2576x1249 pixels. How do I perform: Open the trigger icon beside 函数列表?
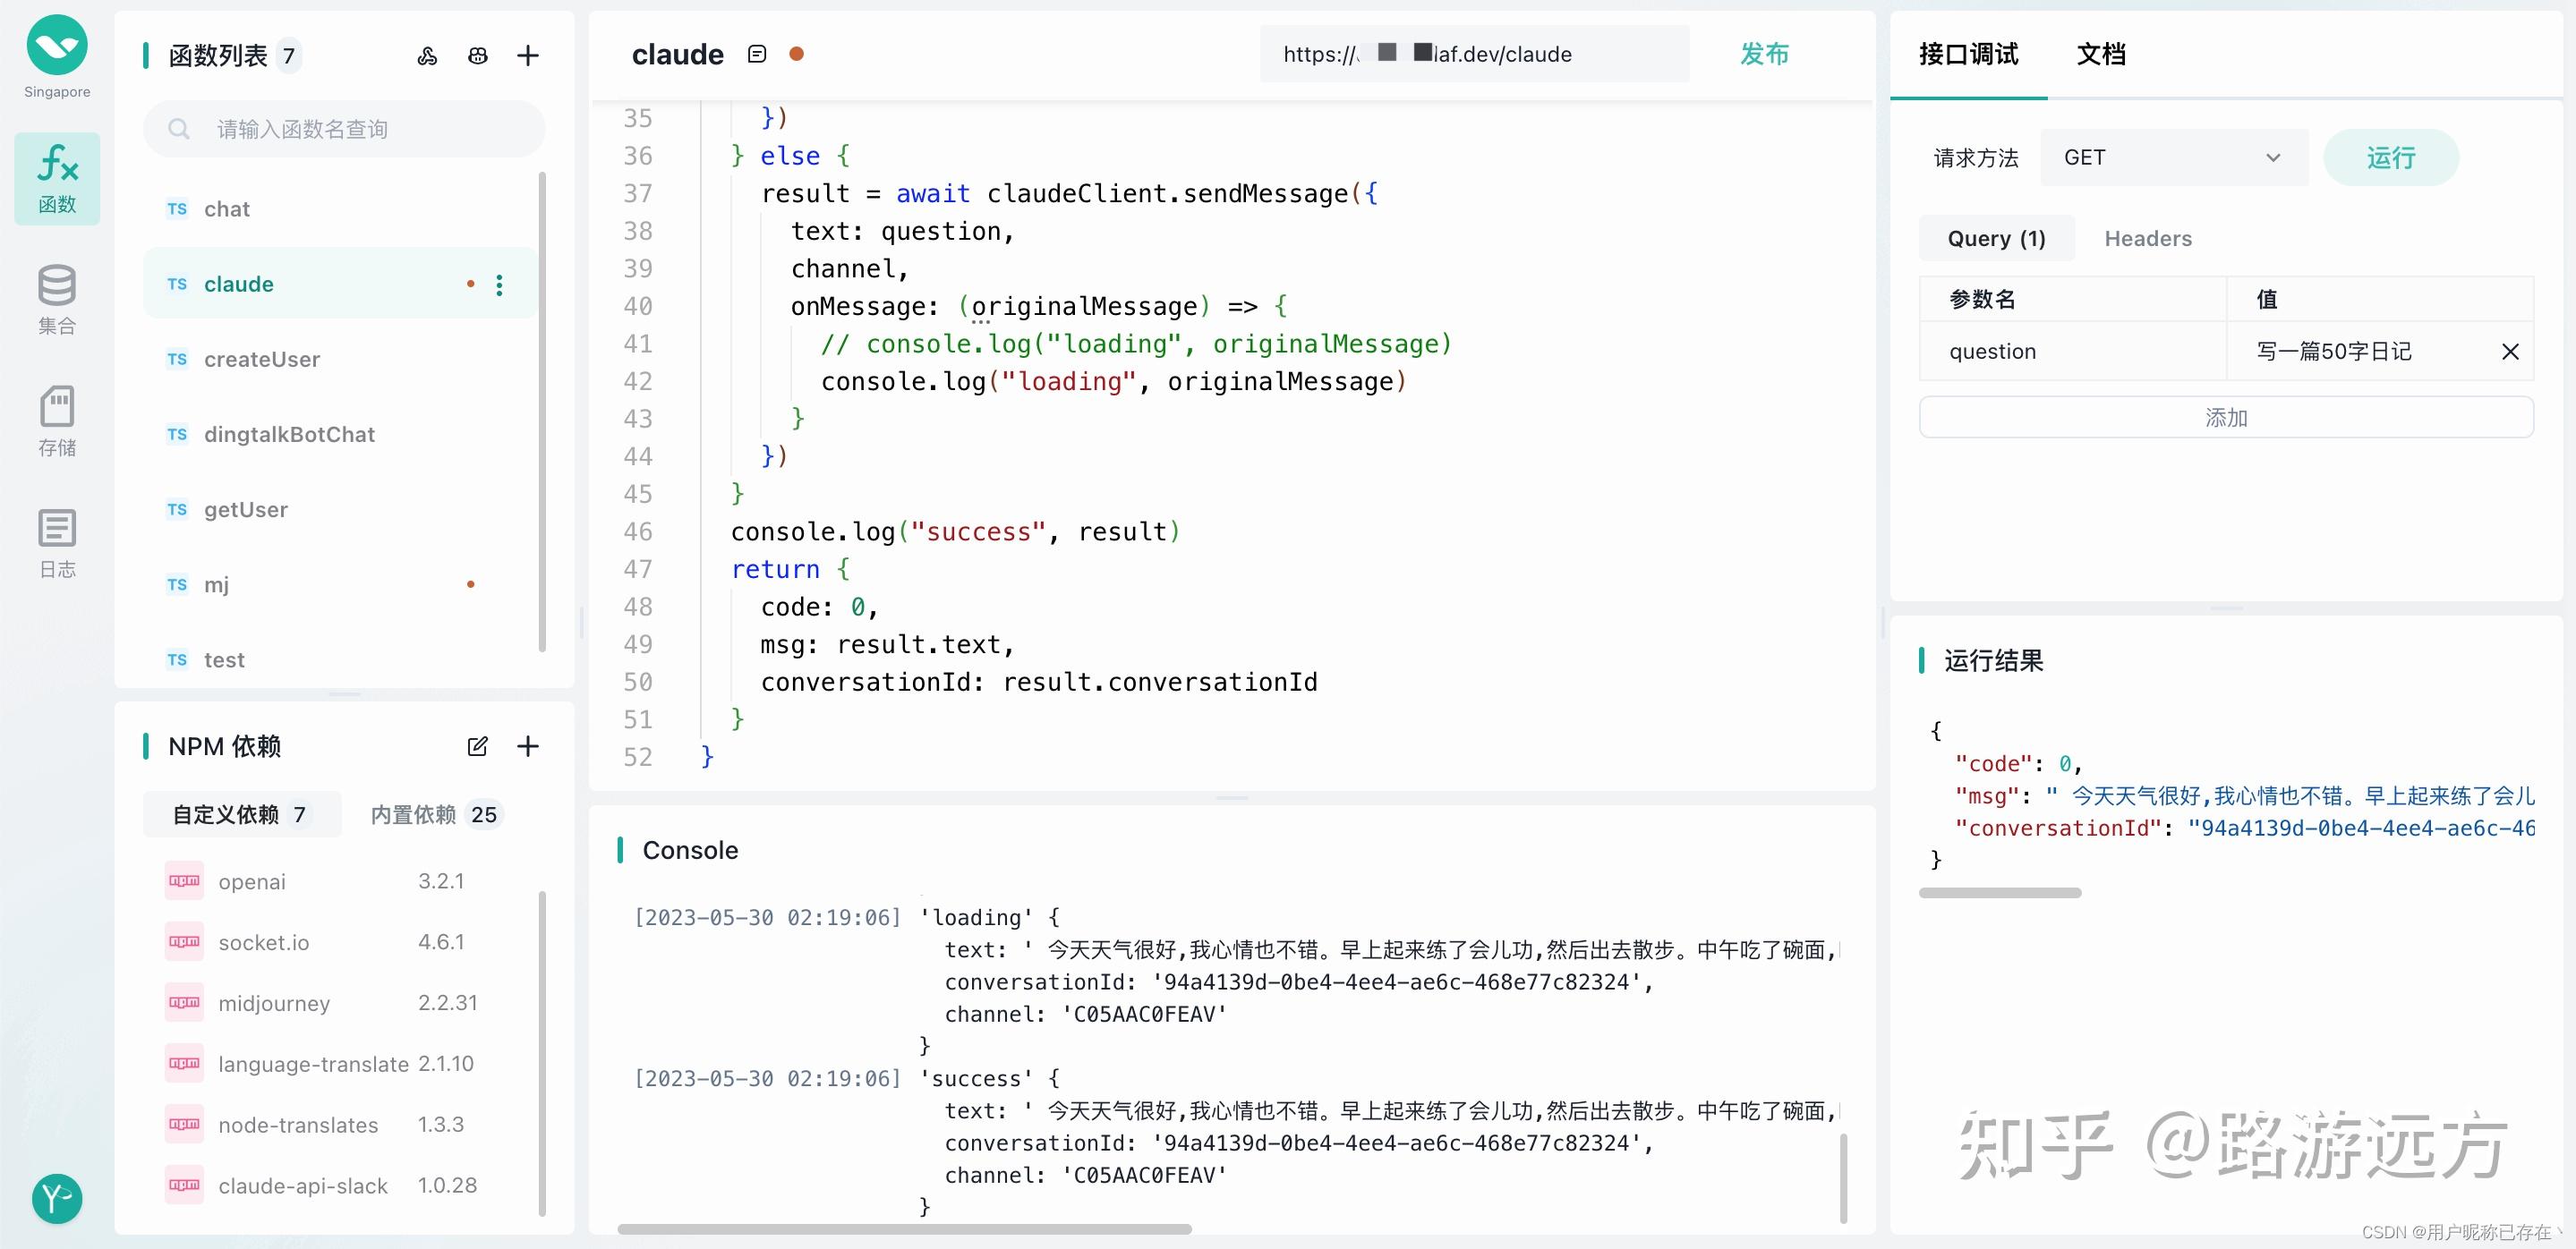coord(428,55)
